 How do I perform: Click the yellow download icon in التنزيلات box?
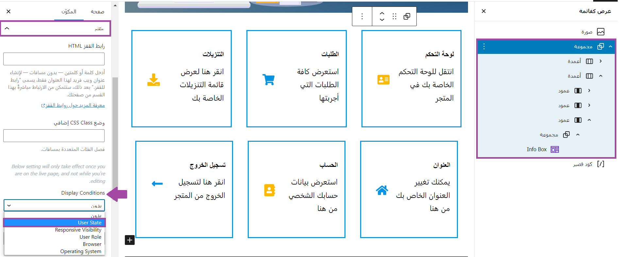(x=153, y=80)
